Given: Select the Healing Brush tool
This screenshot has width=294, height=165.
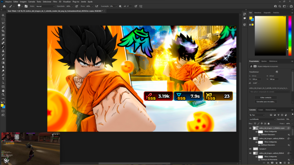Looking at the screenshot, I should (x=3, y=43).
